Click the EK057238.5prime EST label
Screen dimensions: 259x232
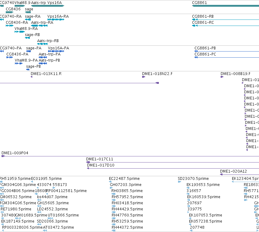(x=205, y=222)
